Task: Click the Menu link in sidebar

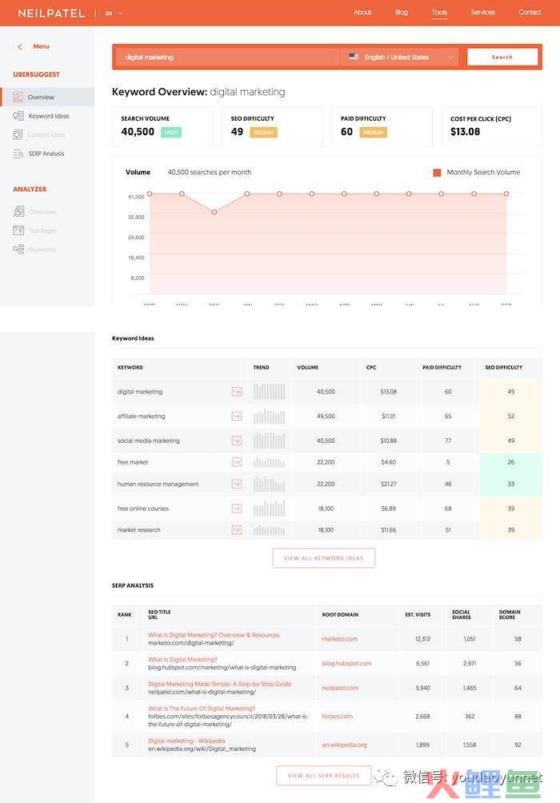Action: point(41,46)
